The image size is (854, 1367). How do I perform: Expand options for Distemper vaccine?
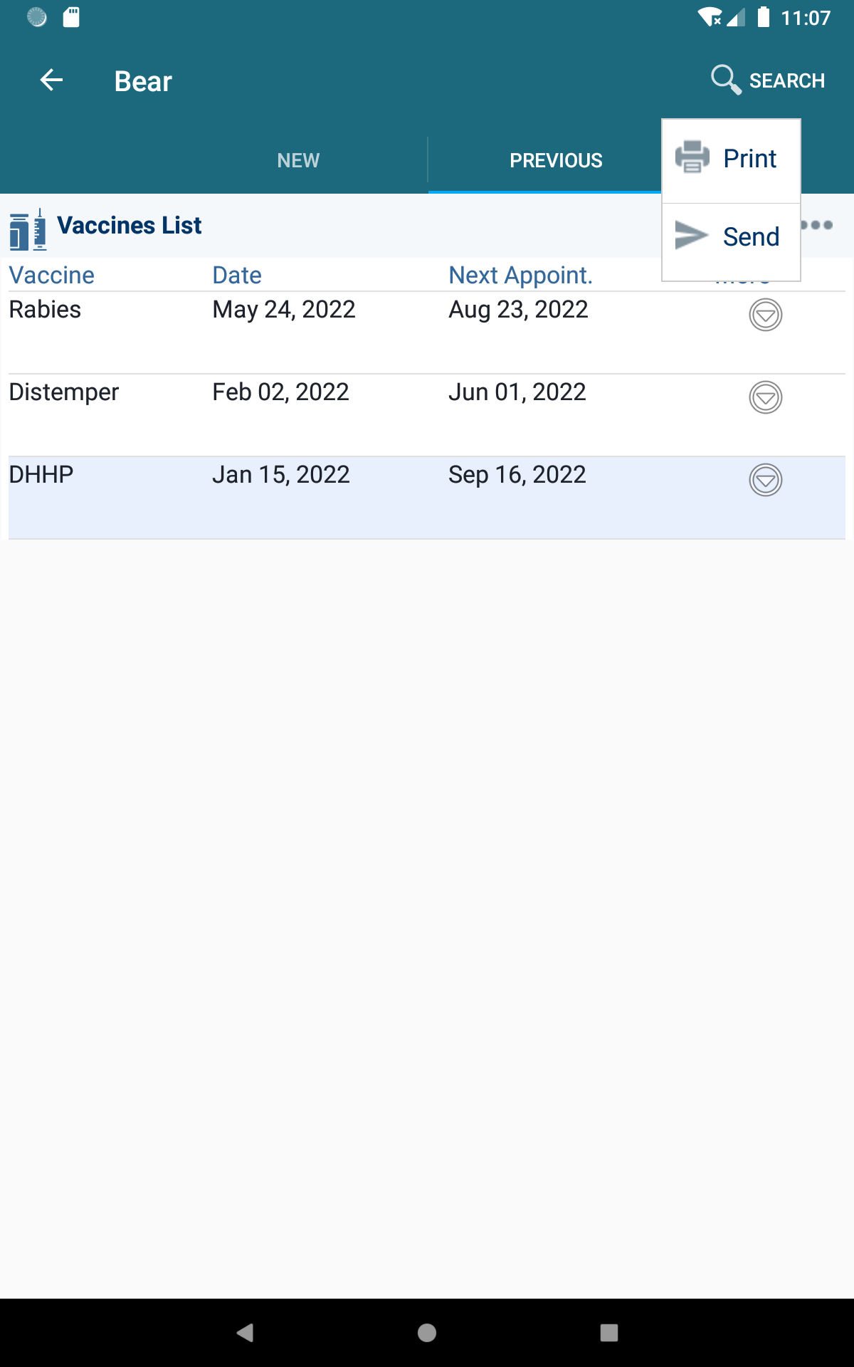pos(766,397)
